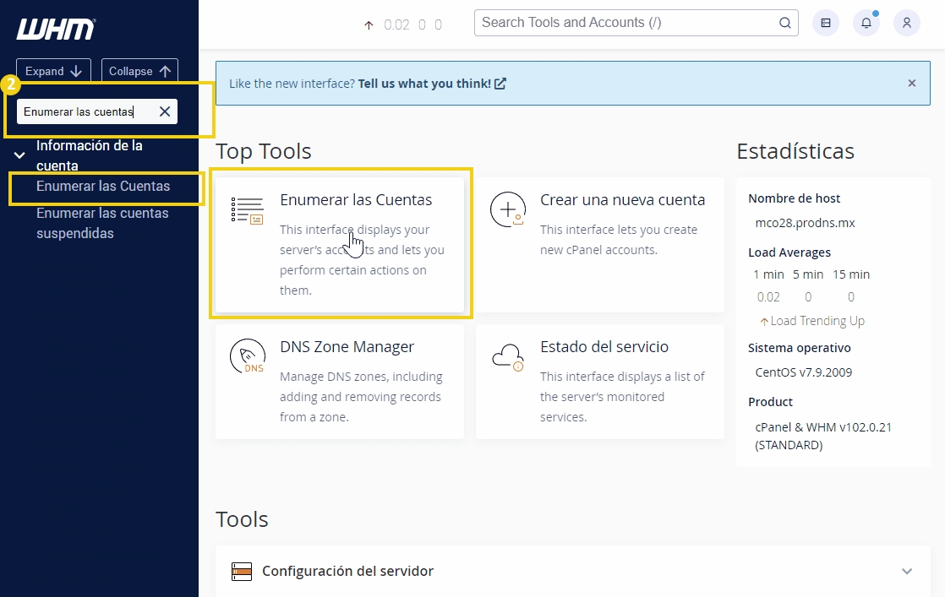Dismiss the feedback banner with the X
This screenshot has width=945, height=597.
tap(911, 83)
